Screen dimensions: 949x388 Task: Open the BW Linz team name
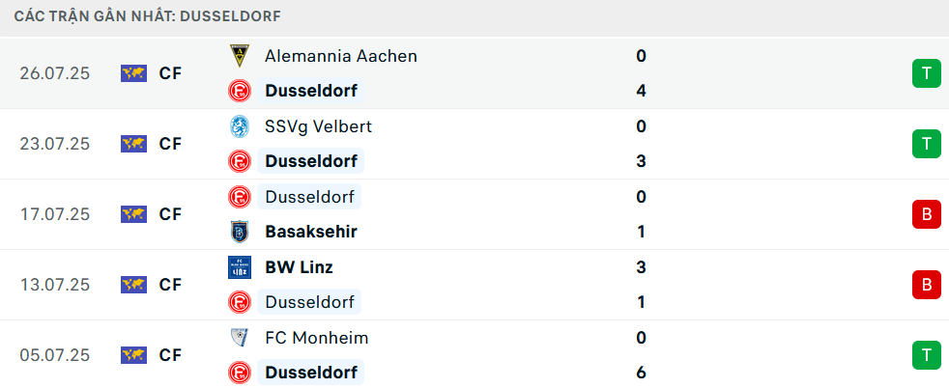[x=299, y=267]
